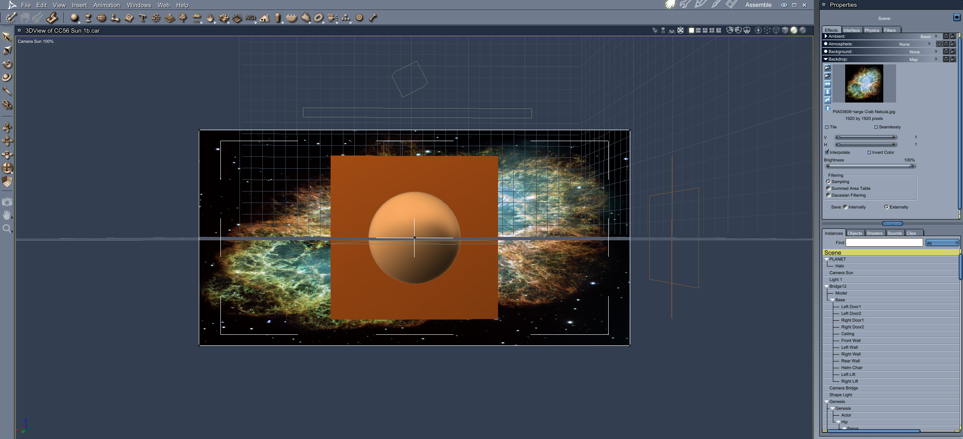
Task: Select Sampling filtering option
Action: (x=828, y=182)
